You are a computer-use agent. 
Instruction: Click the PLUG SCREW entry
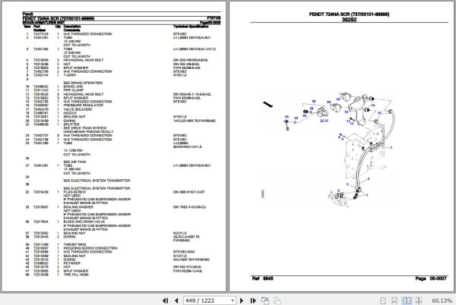pyautogui.click(x=74, y=192)
